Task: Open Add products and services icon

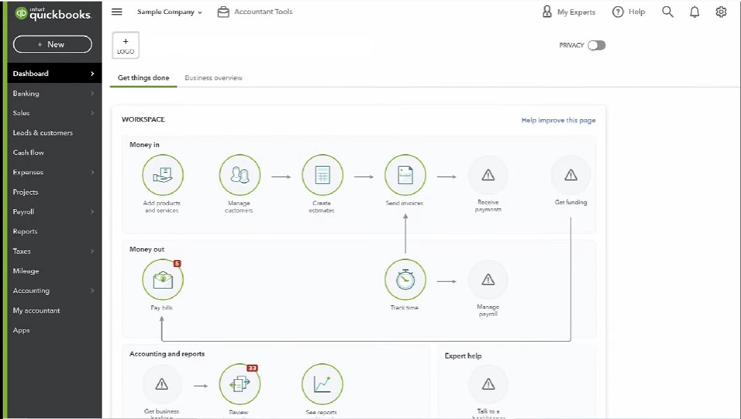Action: pyautogui.click(x=163, y=175)
